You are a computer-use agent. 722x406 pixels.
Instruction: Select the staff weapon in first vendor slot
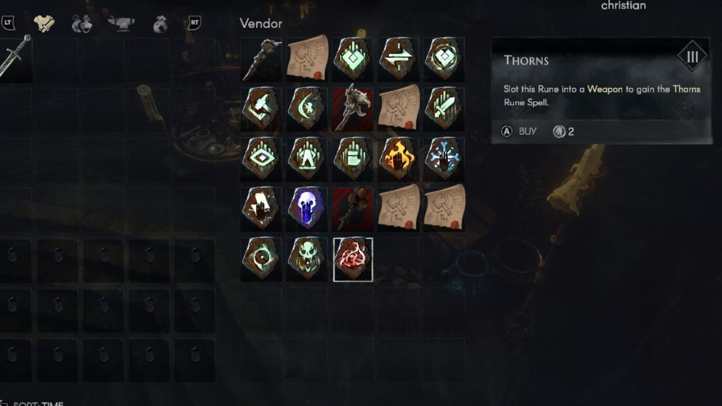(x=262, y=58)
